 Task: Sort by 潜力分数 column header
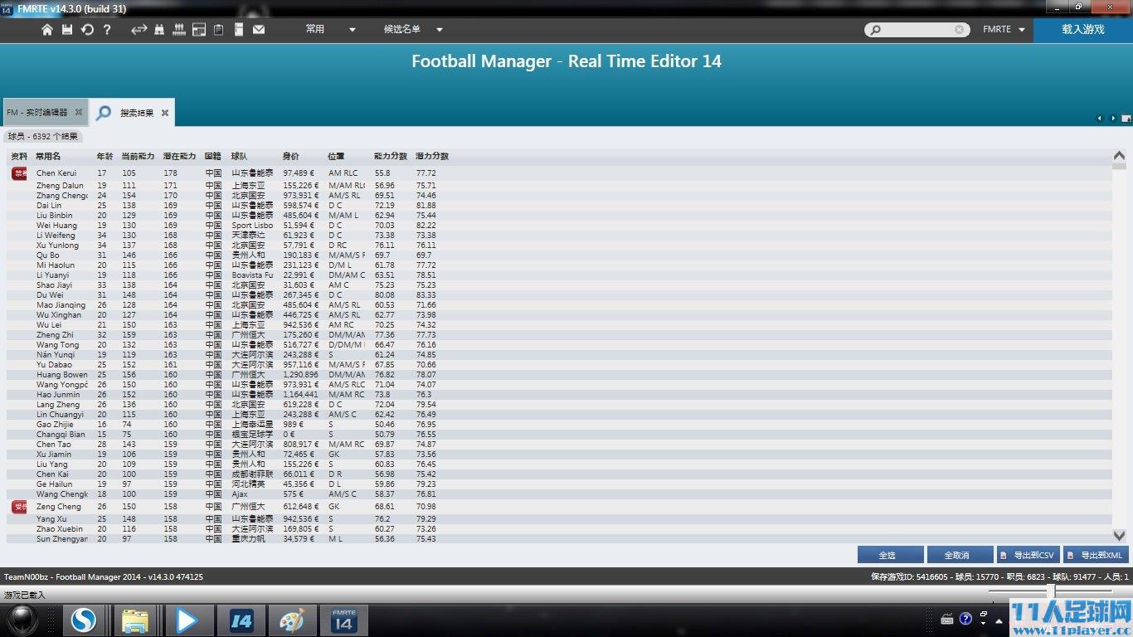click(432, 156)
